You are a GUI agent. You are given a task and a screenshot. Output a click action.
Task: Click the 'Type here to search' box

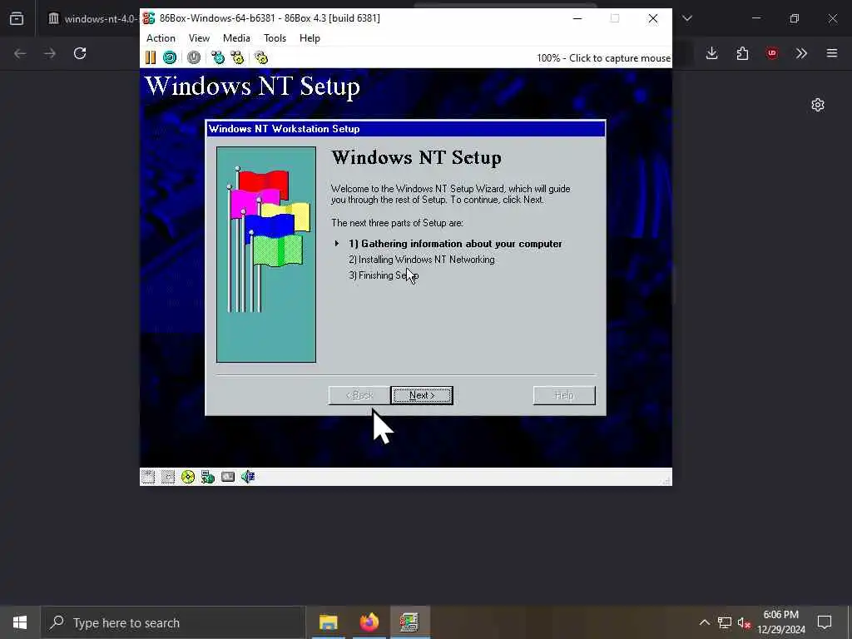pos(173,622)
